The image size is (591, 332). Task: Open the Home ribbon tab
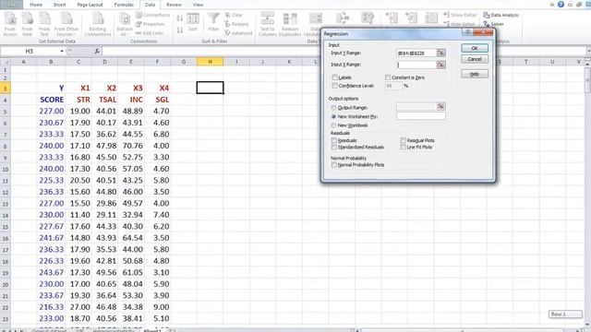click(36, 5)
